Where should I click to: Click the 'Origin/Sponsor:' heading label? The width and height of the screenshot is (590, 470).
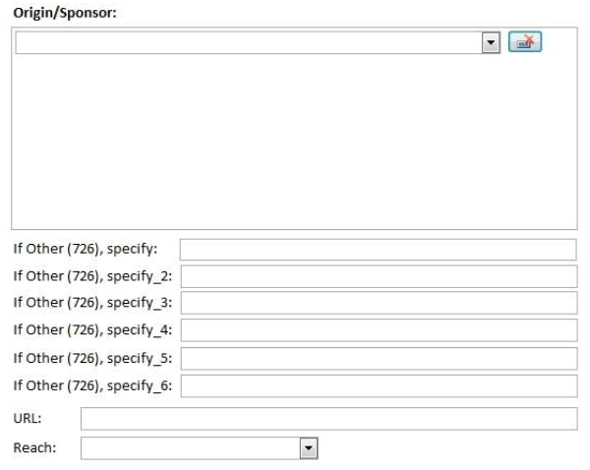pos(65,13)
